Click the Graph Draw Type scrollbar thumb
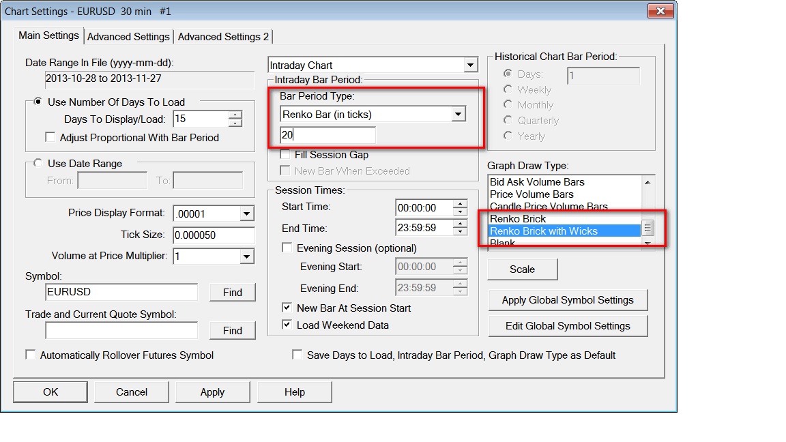786x442 pixels. [647, 228]
